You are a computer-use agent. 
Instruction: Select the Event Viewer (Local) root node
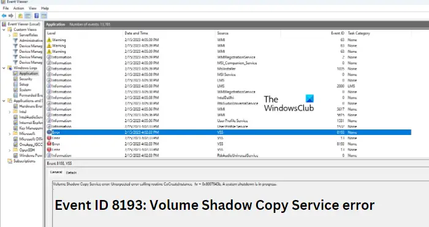24,24
